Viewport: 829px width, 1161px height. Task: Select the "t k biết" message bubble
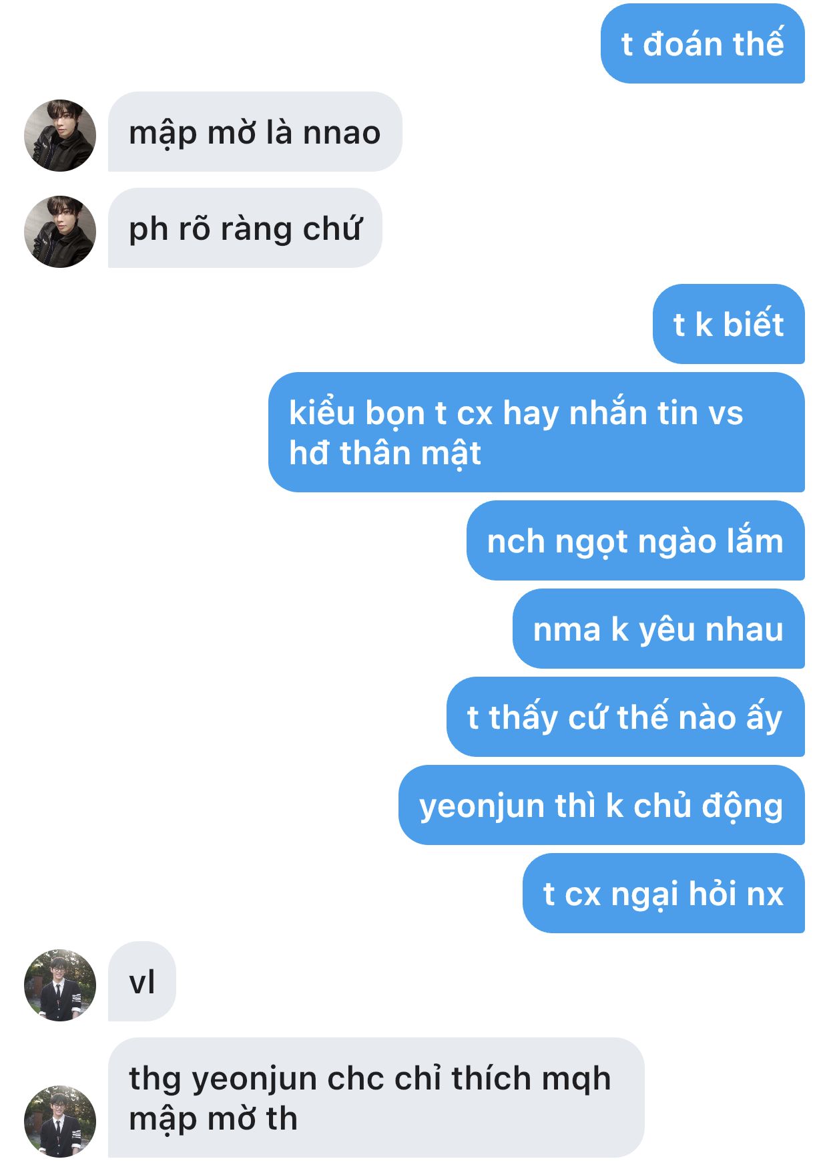pos(728,324)
